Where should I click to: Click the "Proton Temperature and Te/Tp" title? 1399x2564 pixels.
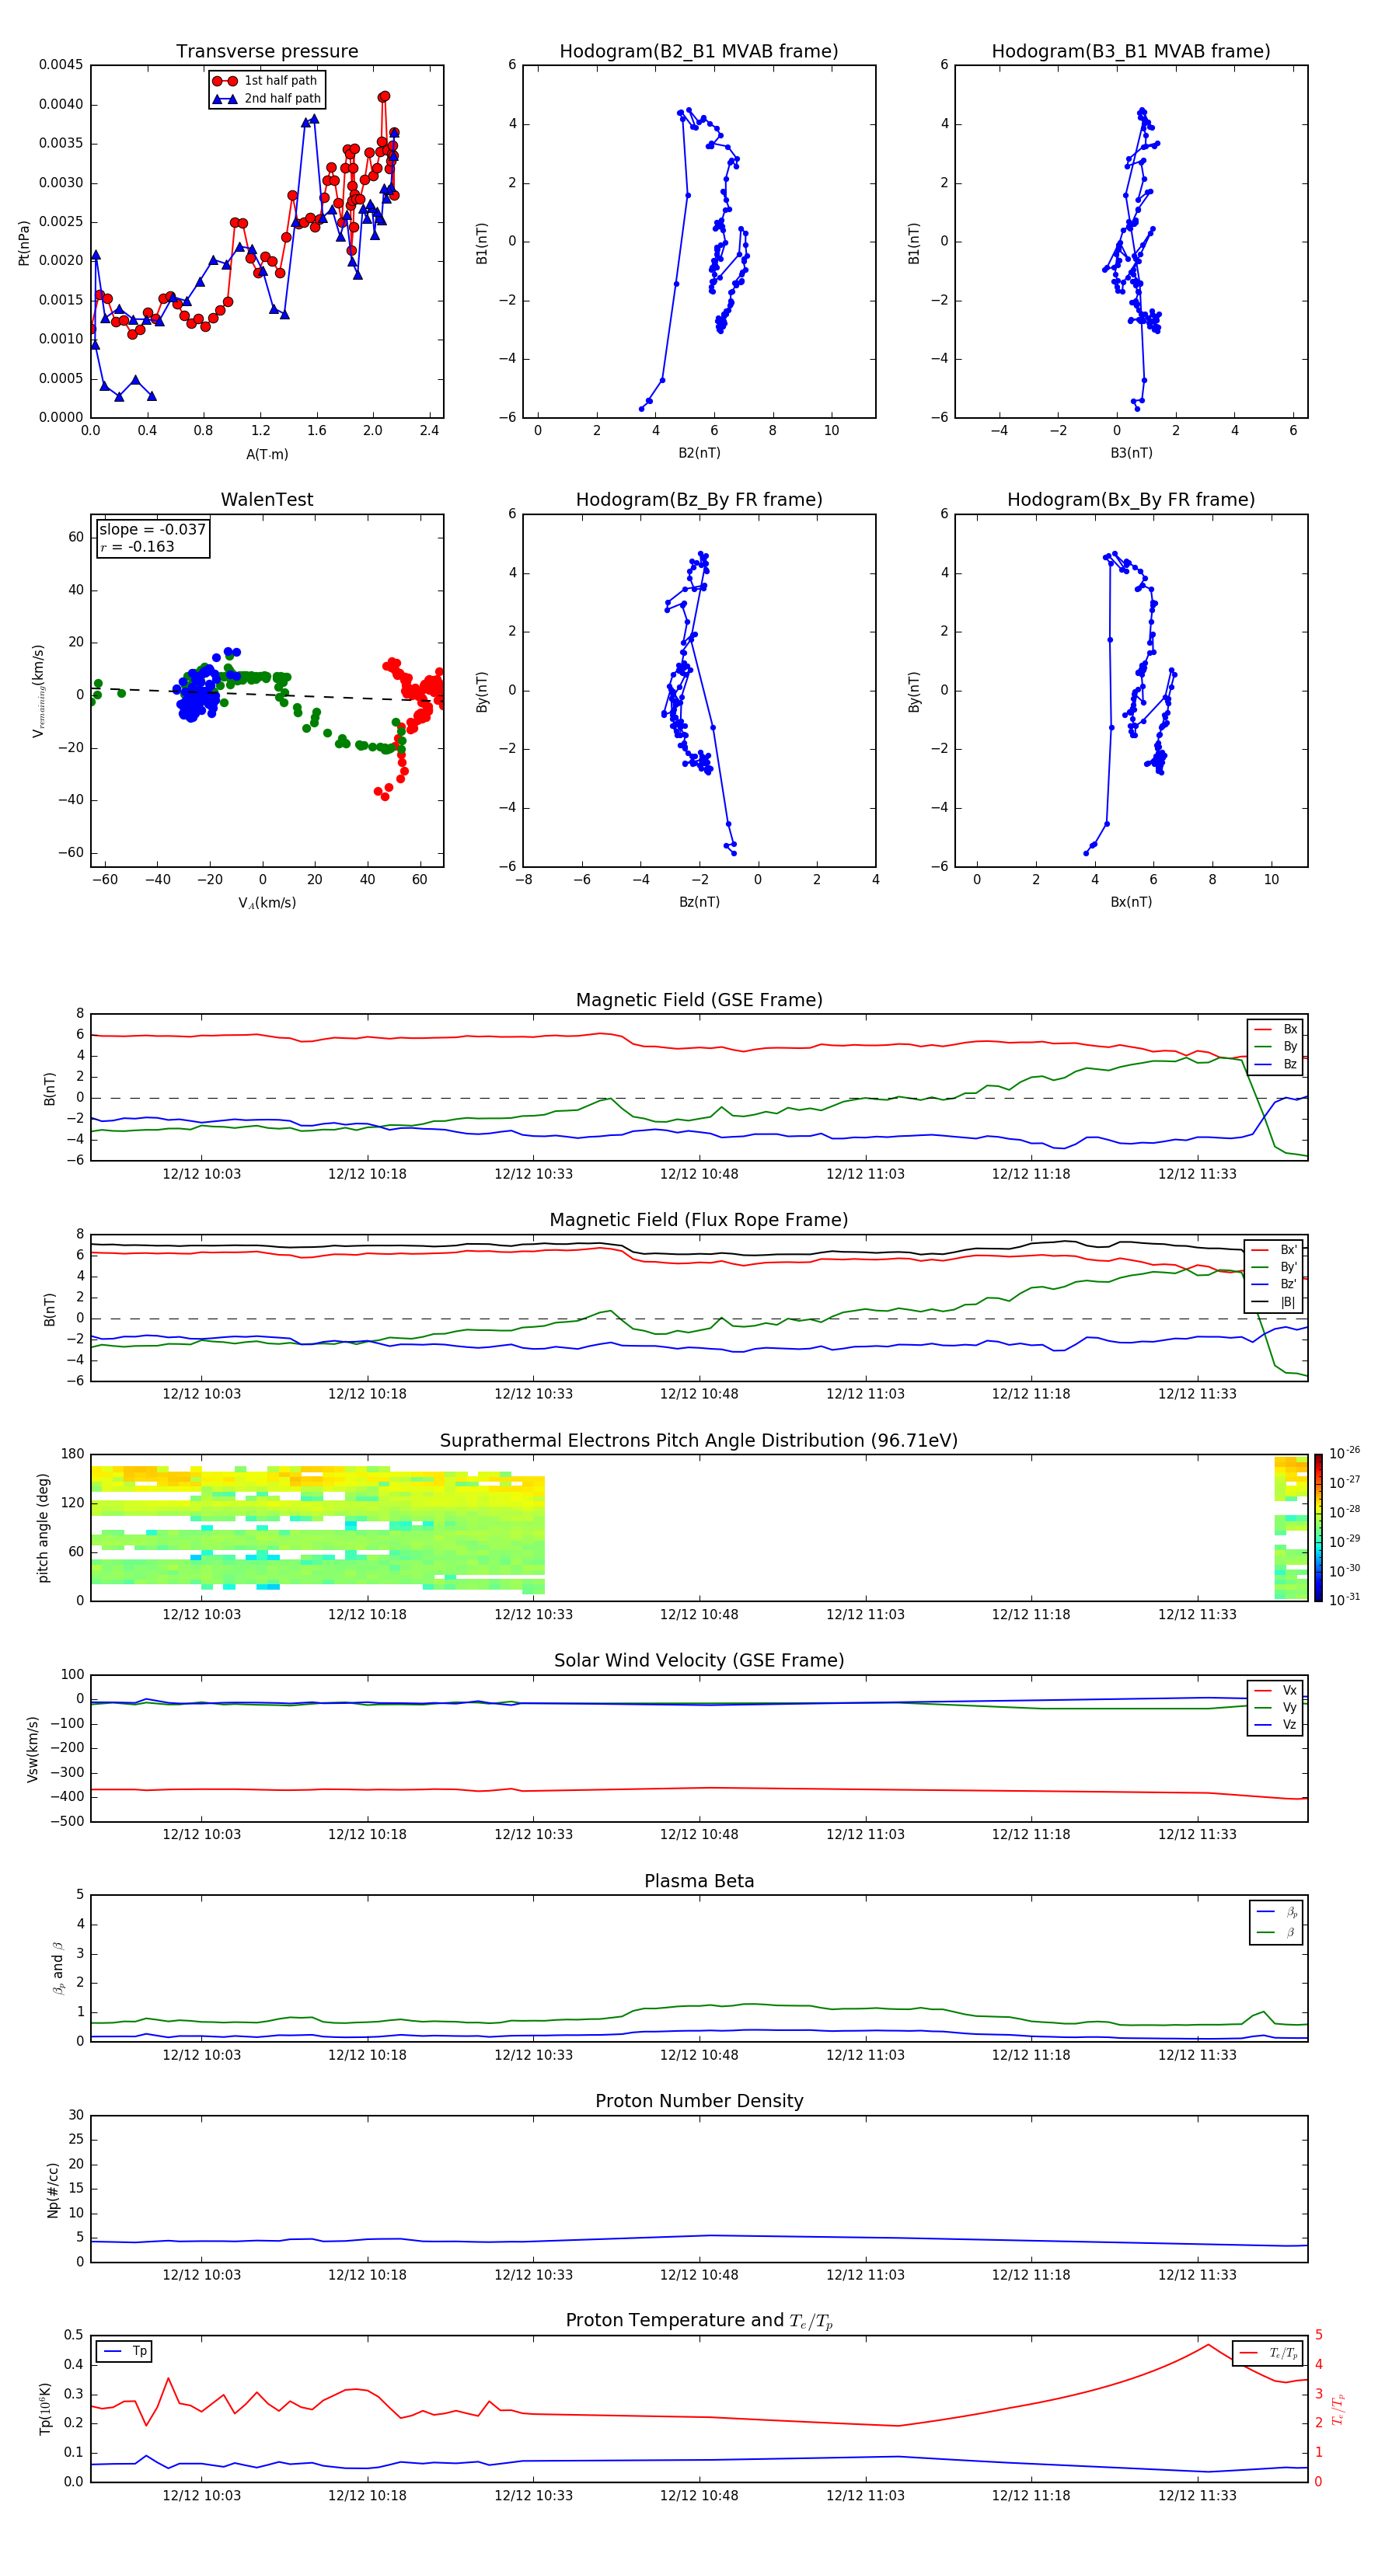(699, 2321)
